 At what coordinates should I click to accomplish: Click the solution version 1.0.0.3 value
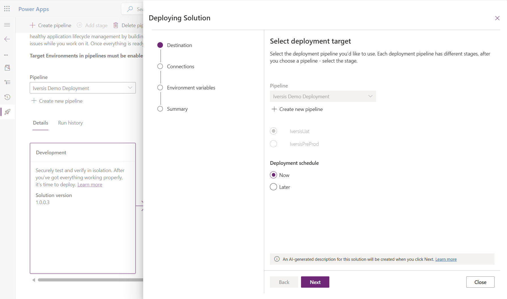(x=42, y=202)
